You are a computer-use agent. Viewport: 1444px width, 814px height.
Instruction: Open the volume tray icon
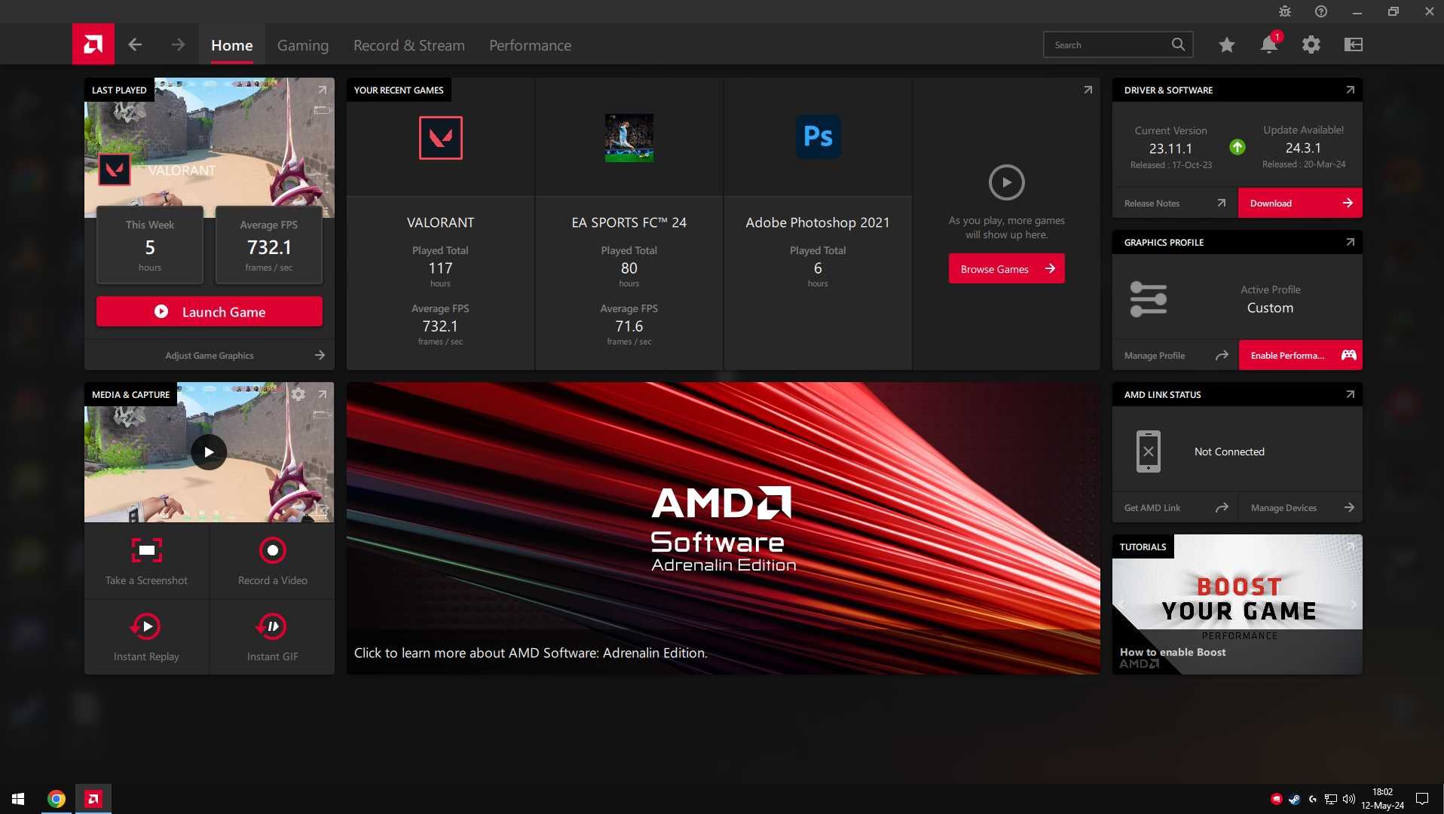tap(1349, 799)
